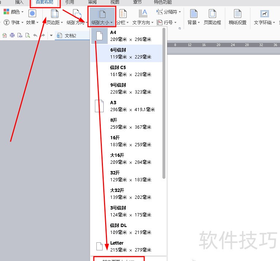Select 大16开 paper size
The image size is (280, 261).
(127, 158)
